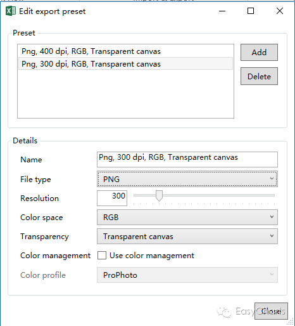Viewport: 295px width, 326px height.
Task: Maximize the Edit export preset dialog
Action: (251, 11)
